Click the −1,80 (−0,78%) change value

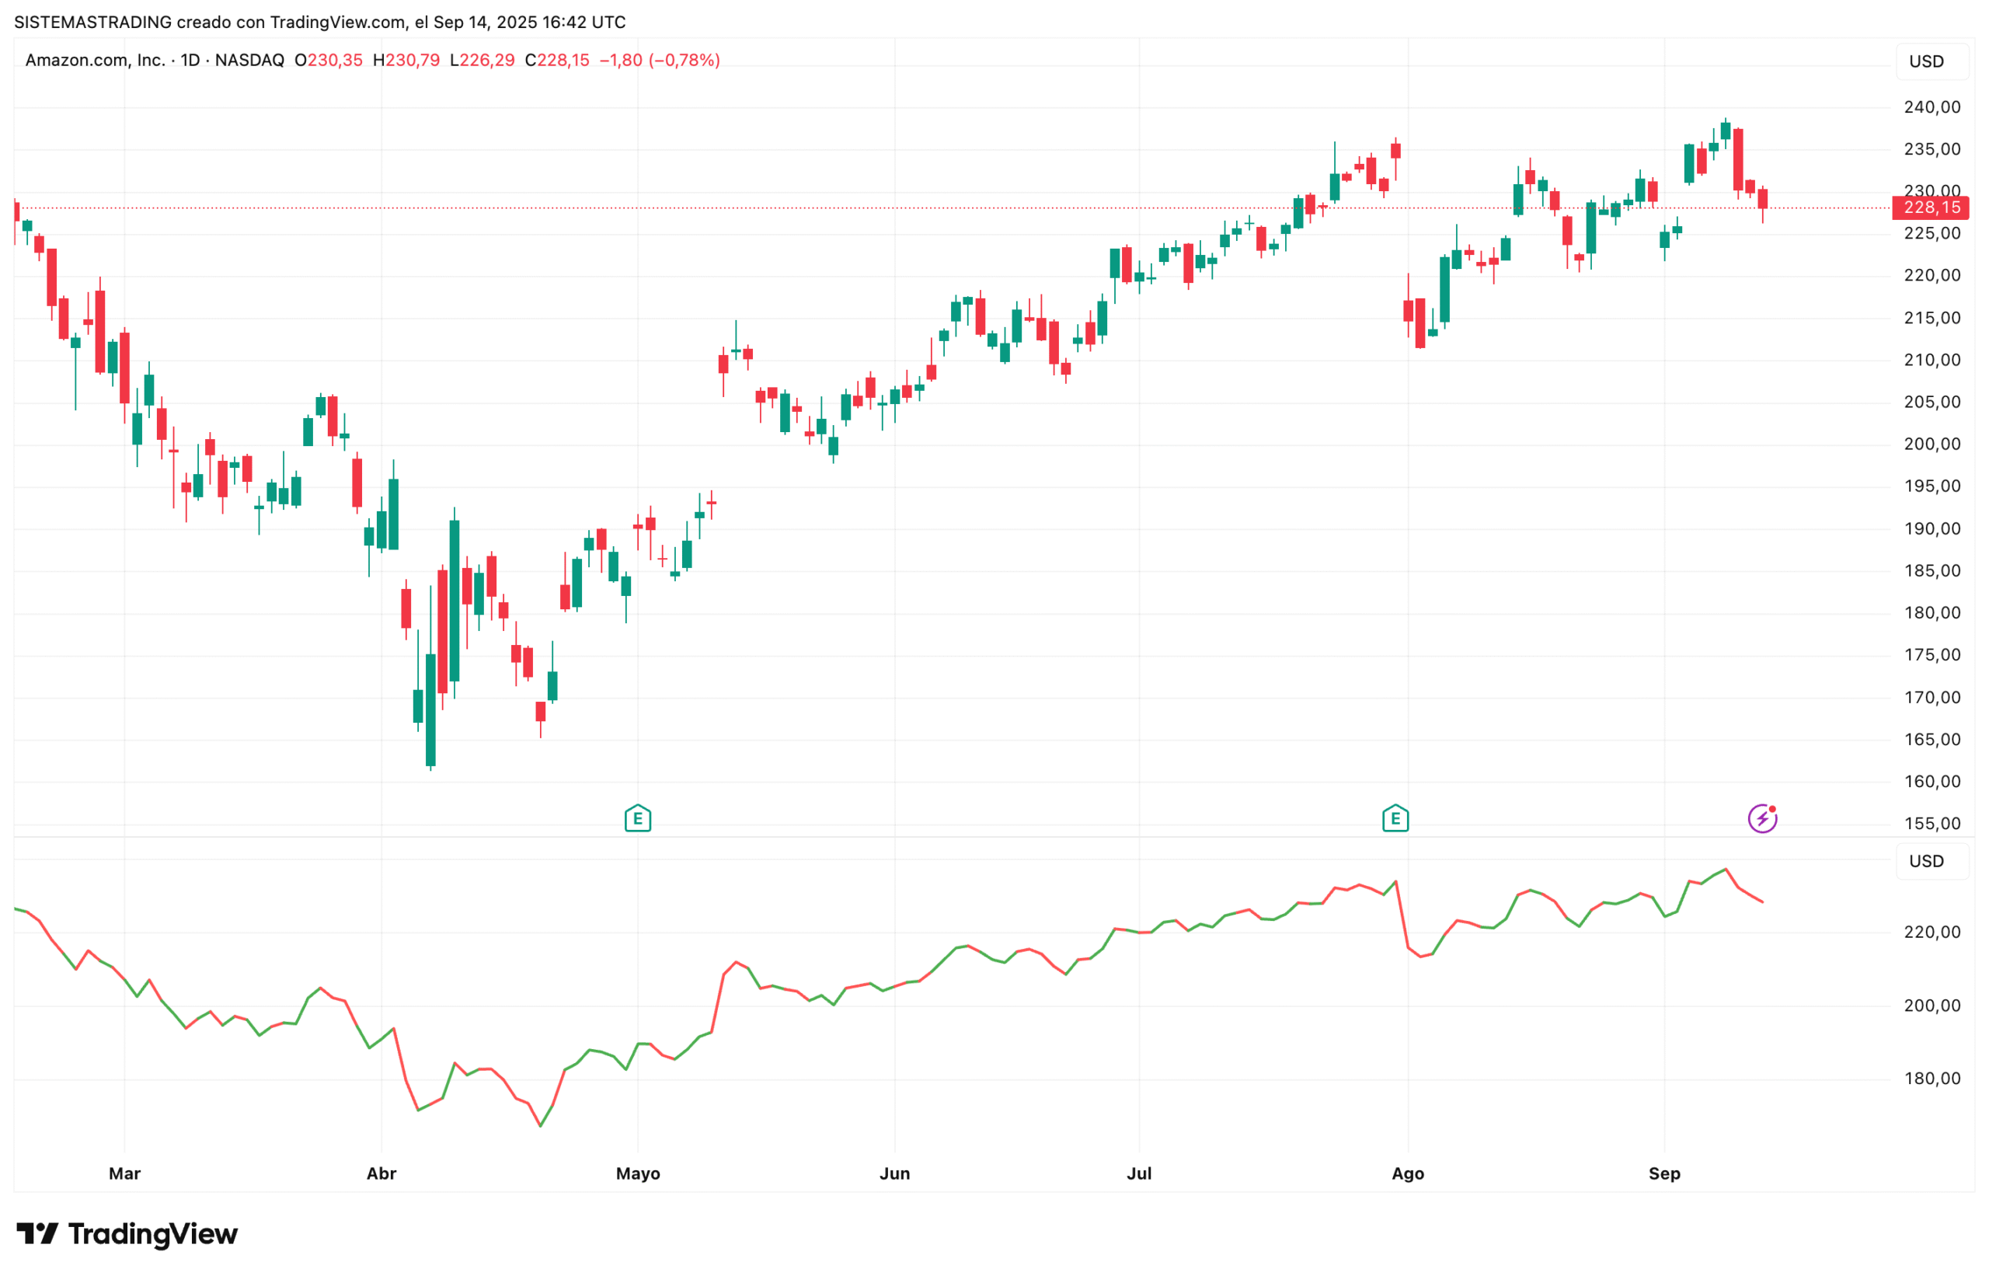pos(660,60)
